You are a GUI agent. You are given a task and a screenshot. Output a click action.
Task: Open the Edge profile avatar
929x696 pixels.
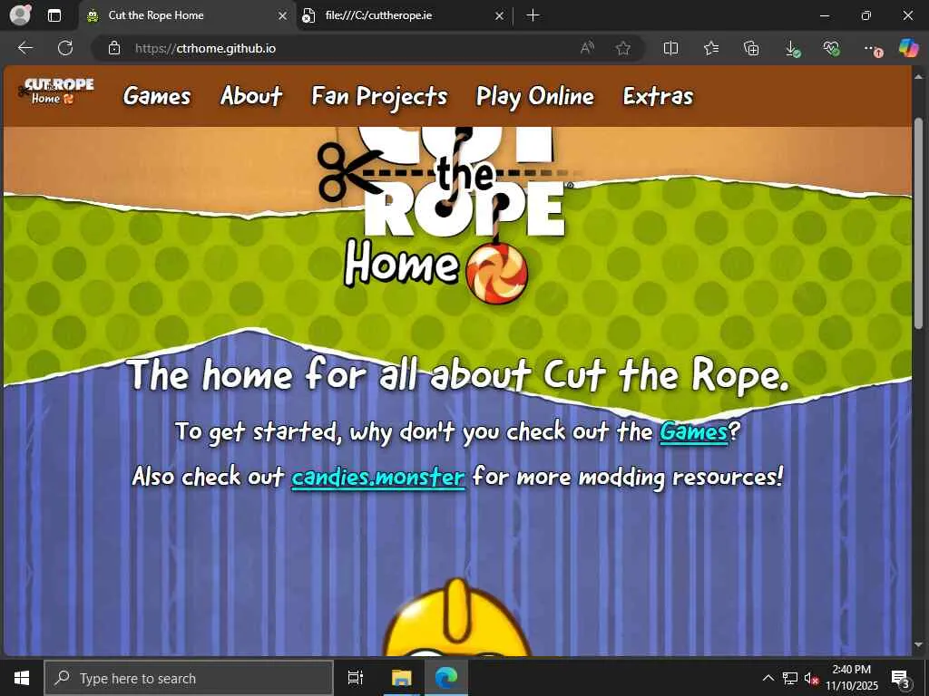21,14
